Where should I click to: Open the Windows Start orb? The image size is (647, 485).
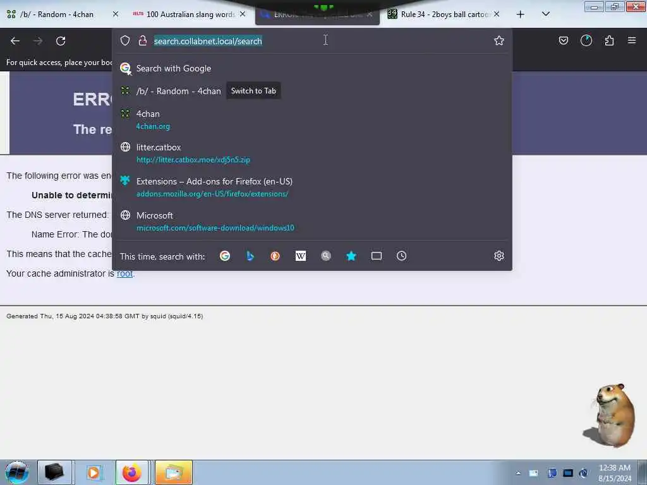[x=17, y=472]
